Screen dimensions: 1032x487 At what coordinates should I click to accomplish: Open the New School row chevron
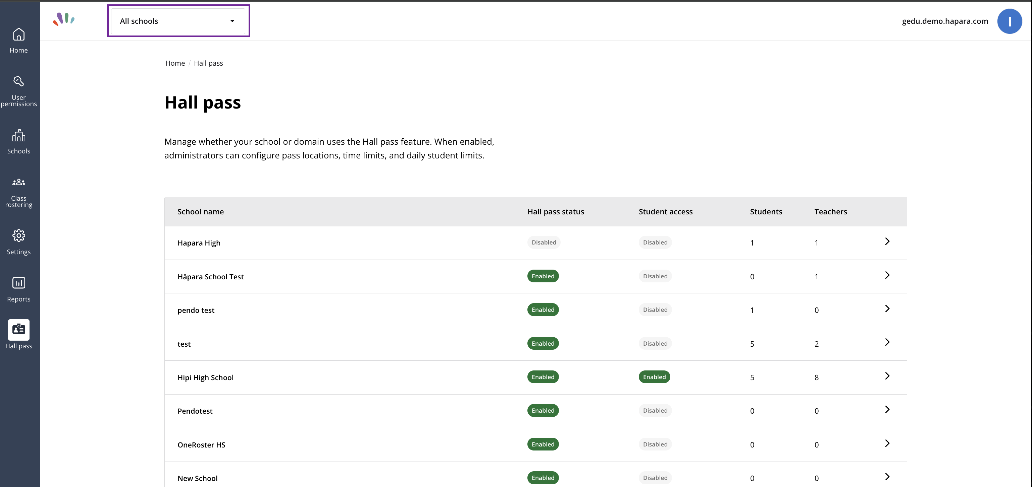pos(887,477)
